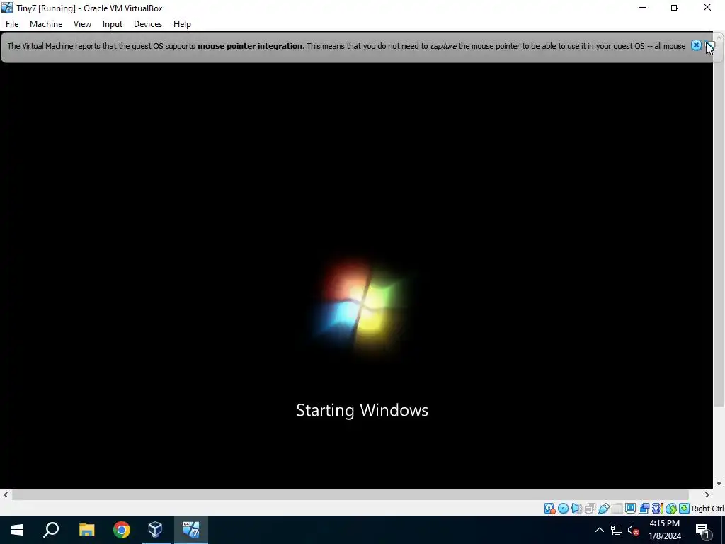Click the horizontal scrollbar thumb
725x544 pixels.
[x=350, y=495]
